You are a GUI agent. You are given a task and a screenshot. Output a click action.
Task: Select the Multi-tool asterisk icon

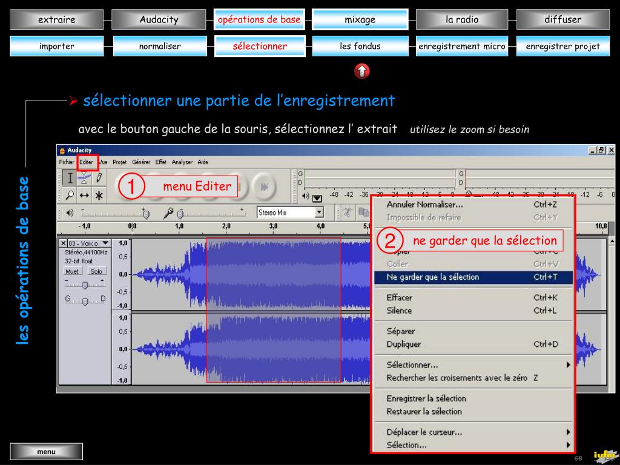[x=99, y=195]
